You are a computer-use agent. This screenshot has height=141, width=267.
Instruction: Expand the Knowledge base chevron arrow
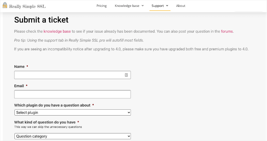tap(143, 6)
